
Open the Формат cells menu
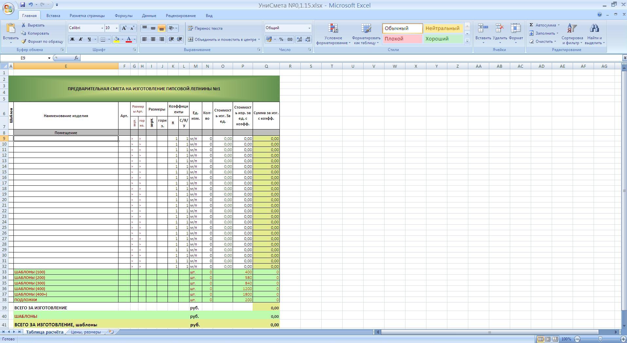[x=516, y=34]
